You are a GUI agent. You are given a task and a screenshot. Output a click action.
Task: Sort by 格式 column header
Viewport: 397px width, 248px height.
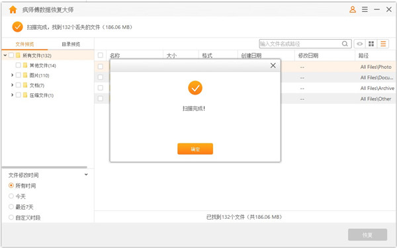pos(207,56)
